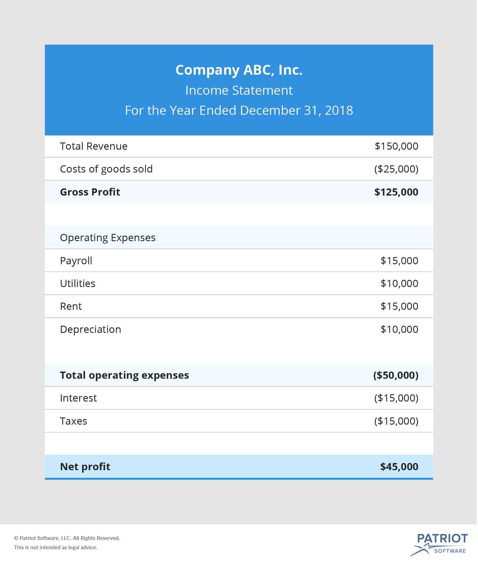
Task: Click the Taxes row label
Action: [x=73, y=421]
